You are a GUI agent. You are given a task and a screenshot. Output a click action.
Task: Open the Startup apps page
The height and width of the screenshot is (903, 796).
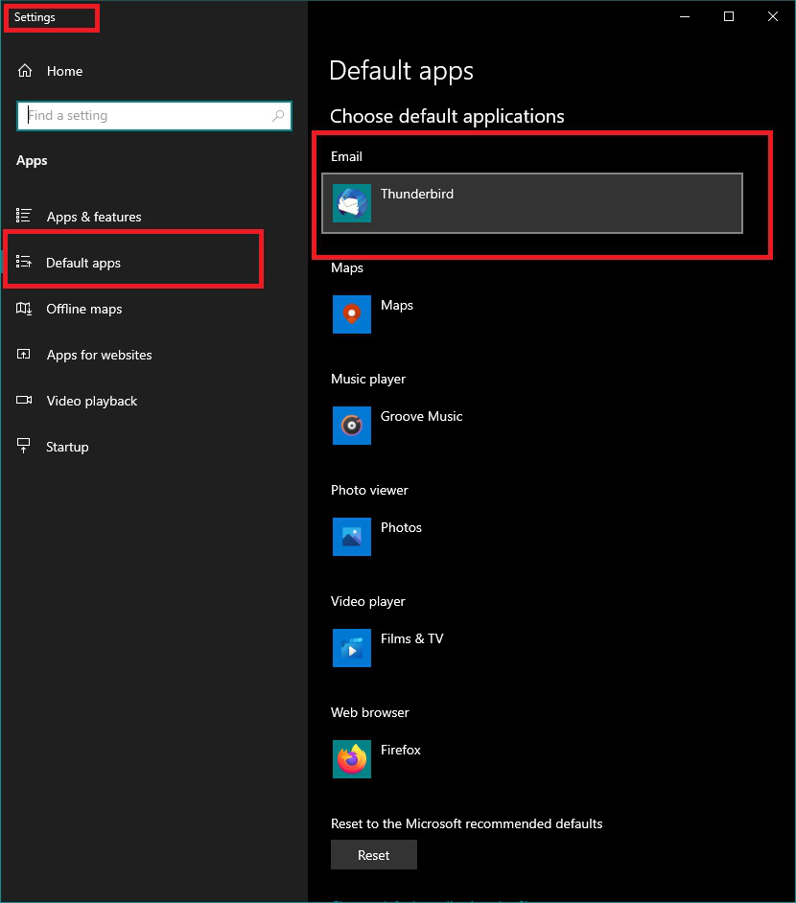point(67,447)
